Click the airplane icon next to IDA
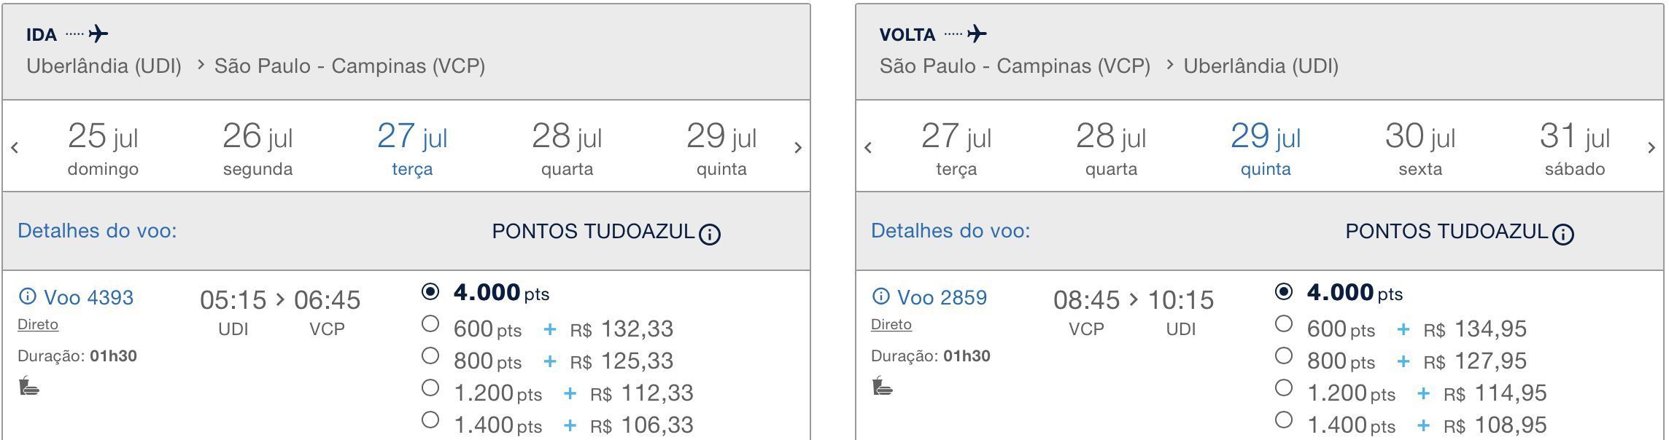The height and width of the screenshot is (440, 1669). coord(98,34)
